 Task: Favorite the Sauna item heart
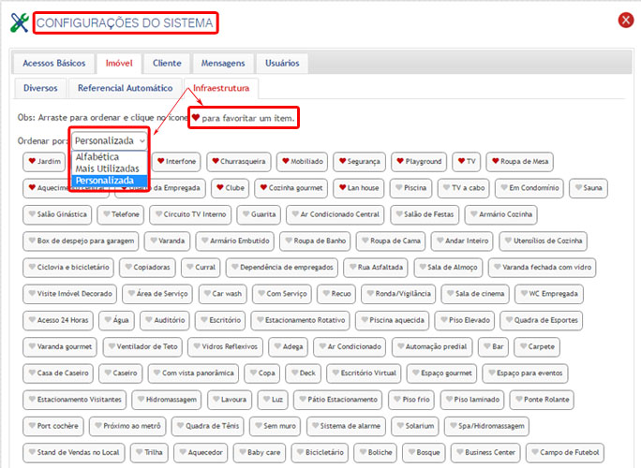coord(576,188)
